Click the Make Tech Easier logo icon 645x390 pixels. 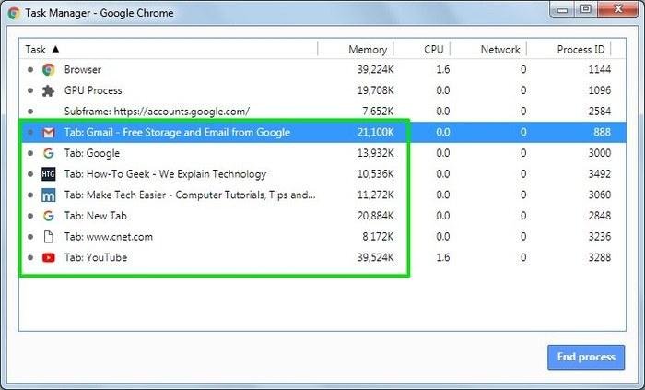tap(49, 195)
